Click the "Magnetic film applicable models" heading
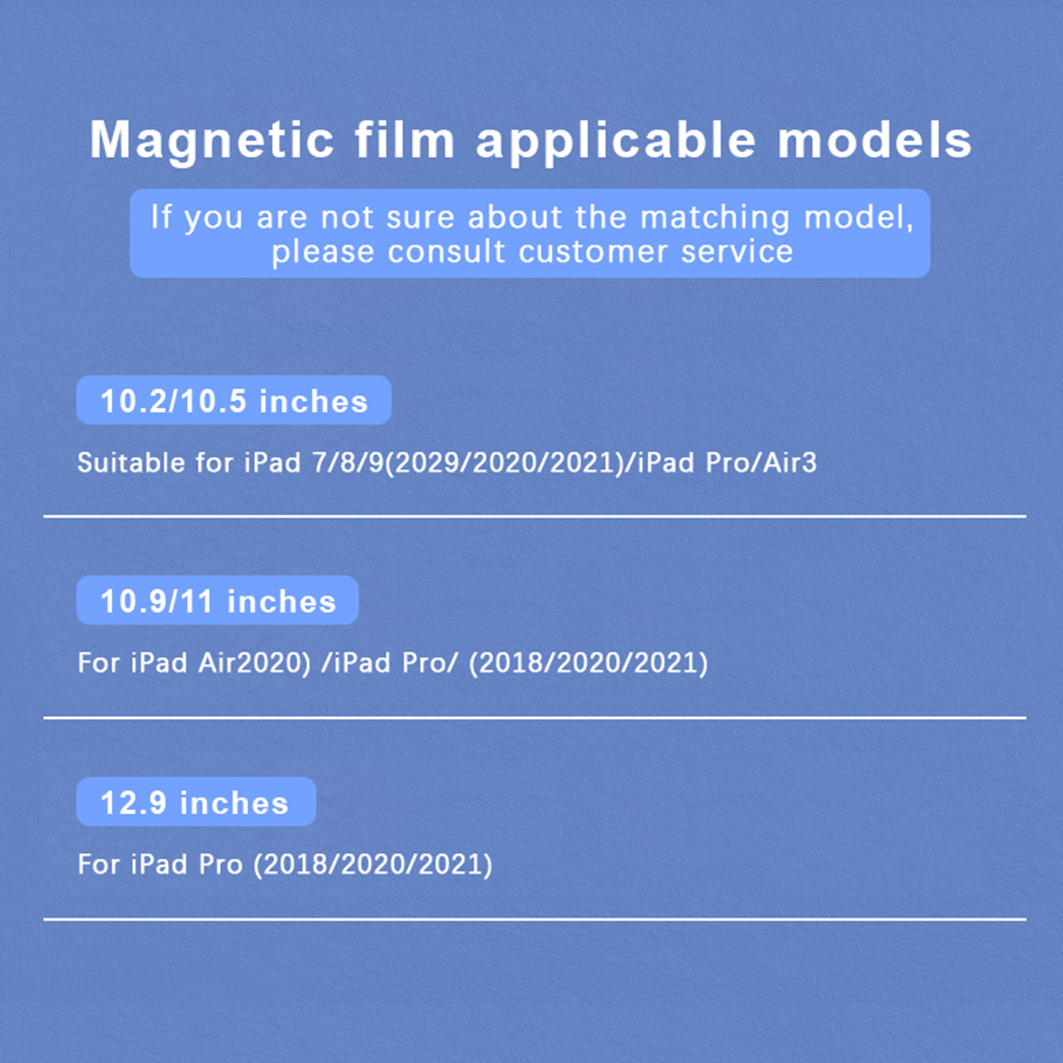This screenshot has height=1063, width=1063. (x=530, y=140)
